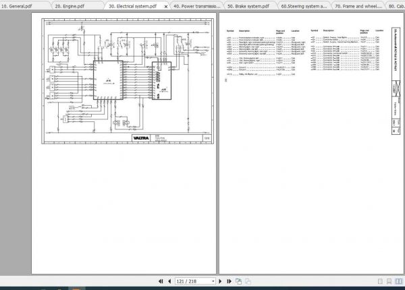Open the page number dropdown arrow
This screenshot has height=290, width=405.
213,281
